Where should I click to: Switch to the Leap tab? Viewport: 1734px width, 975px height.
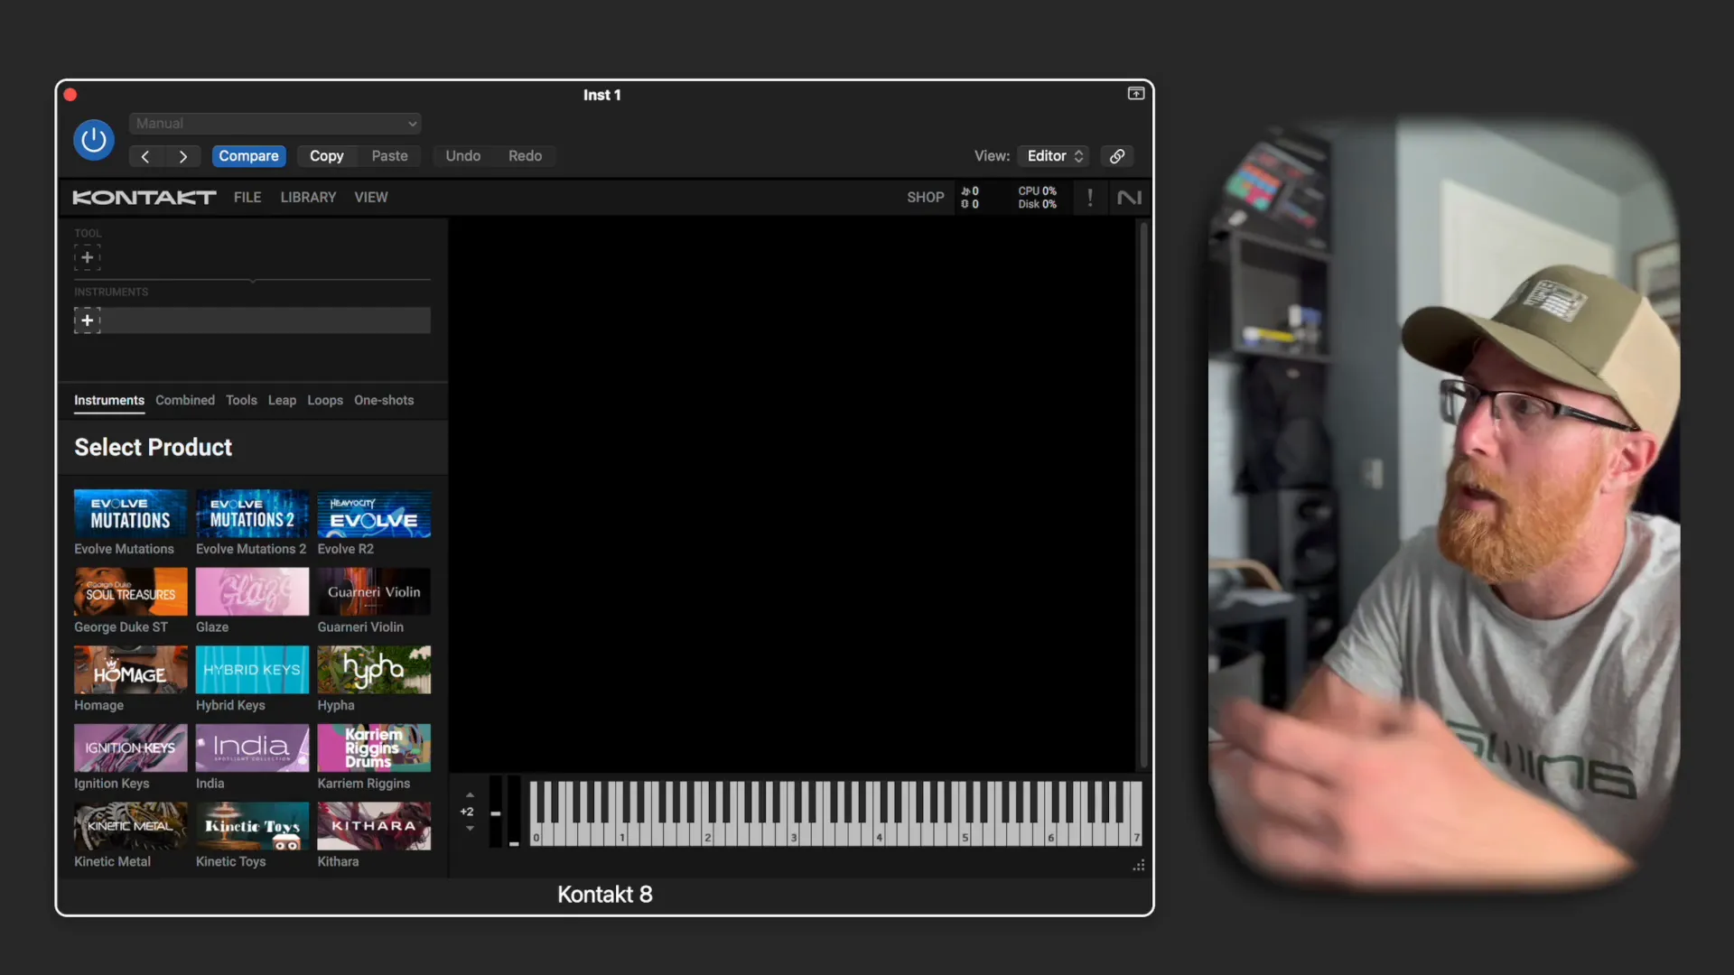pos(282,400)
